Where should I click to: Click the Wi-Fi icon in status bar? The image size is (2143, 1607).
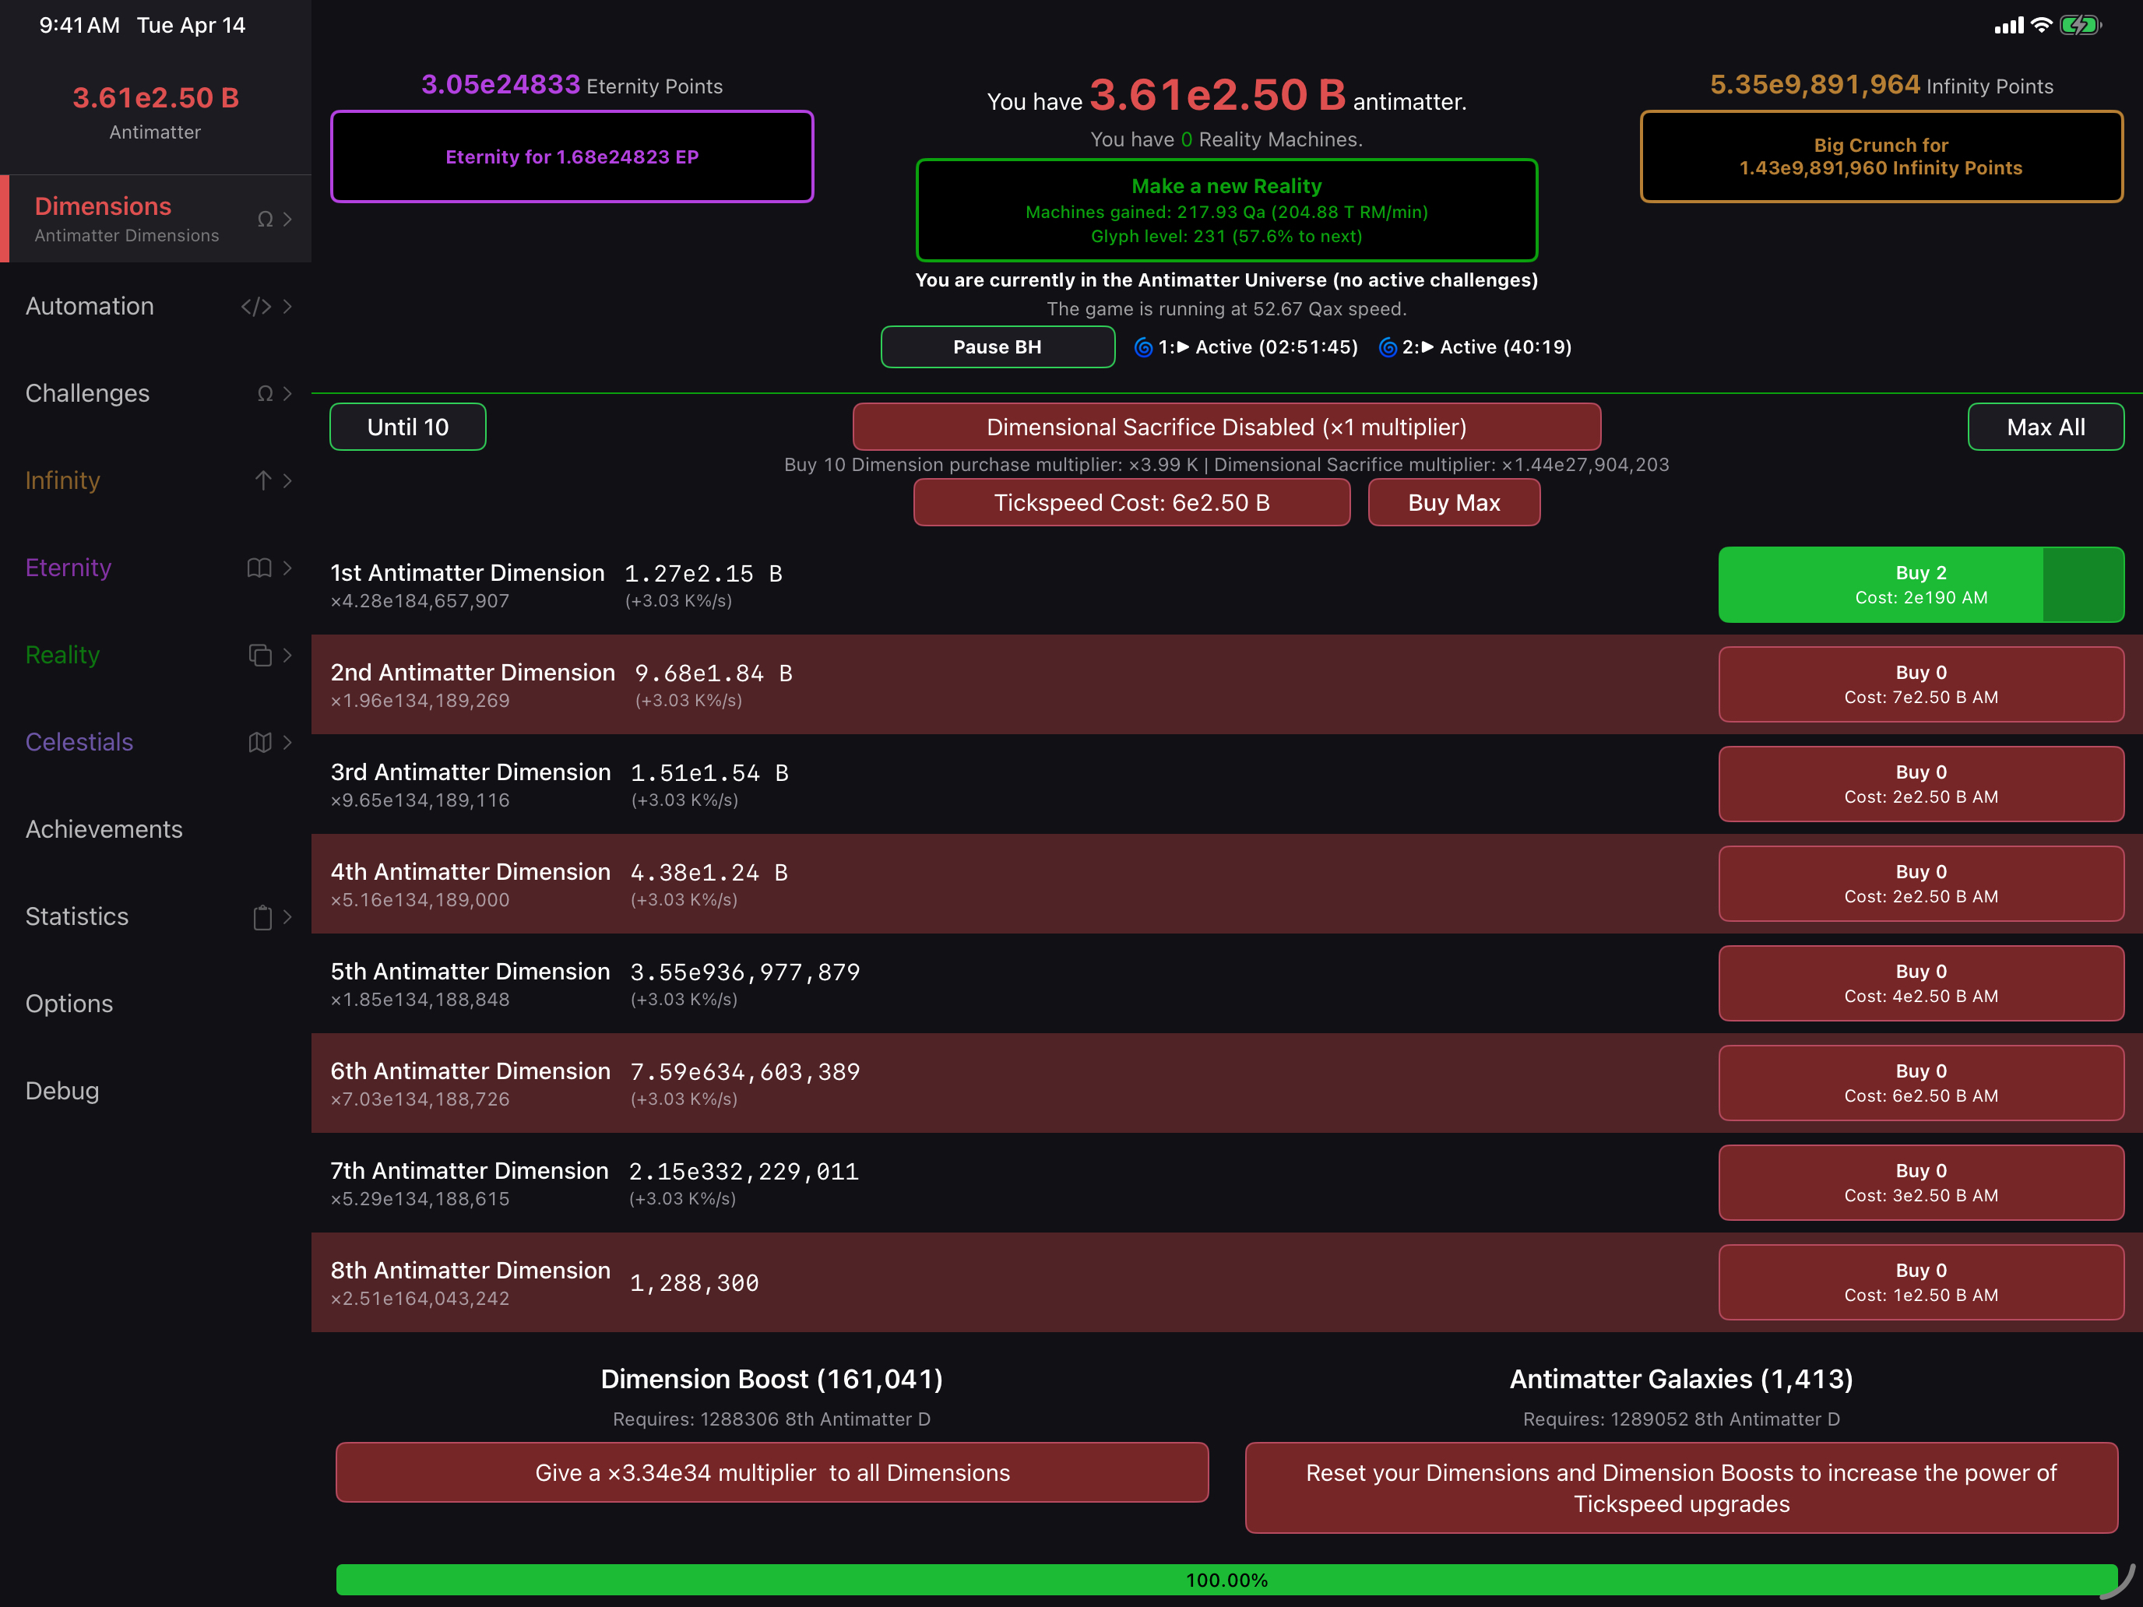(x=2041, y=25)
